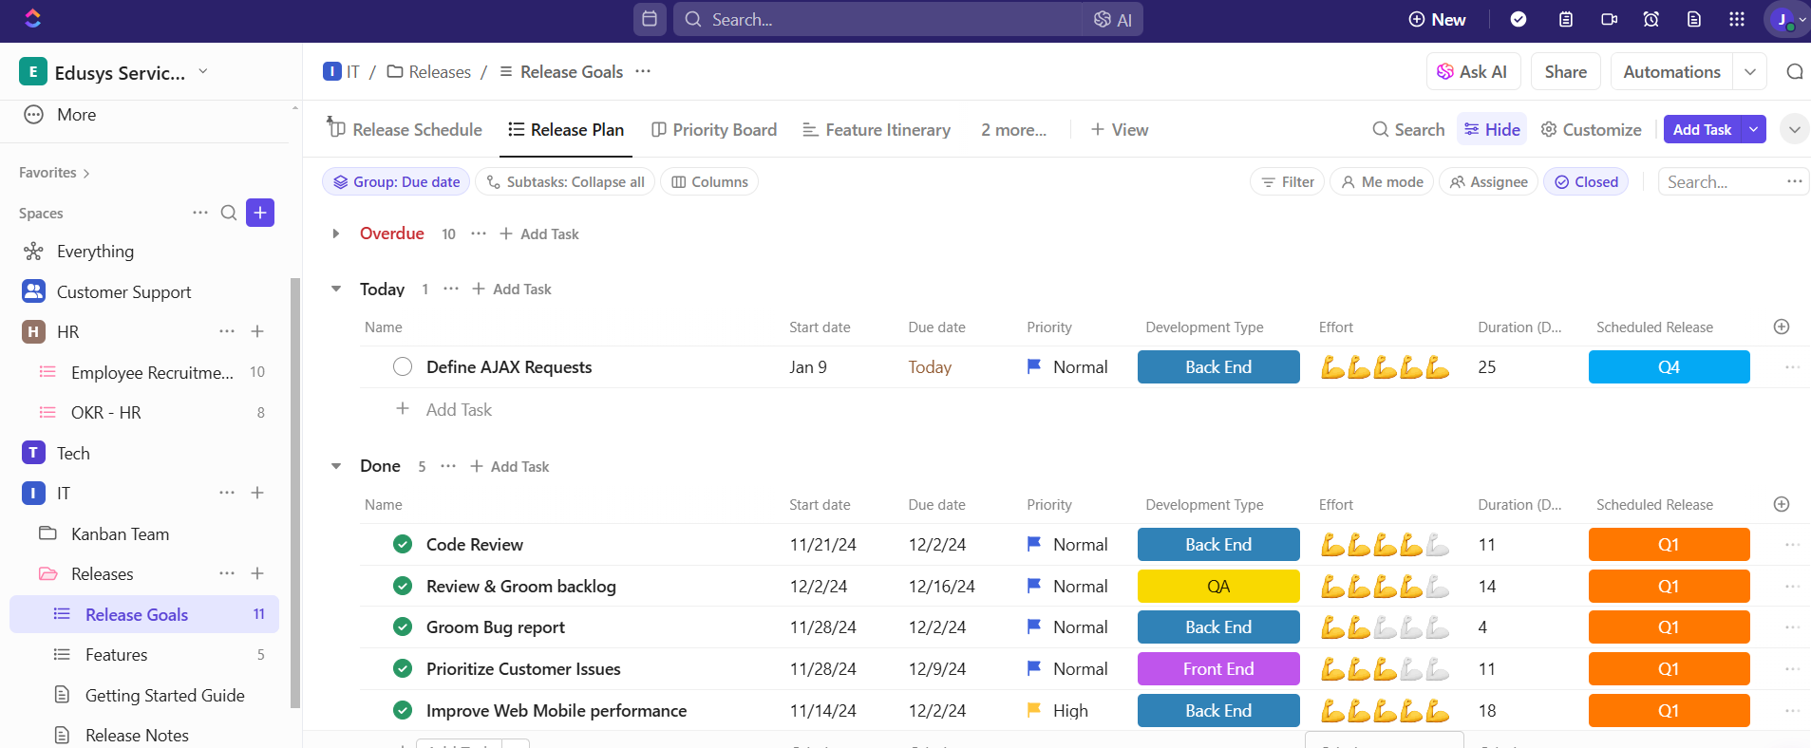1811x748 pixels.
Task: Switch to Feature Itinerary tab
Action: [877, 129]
